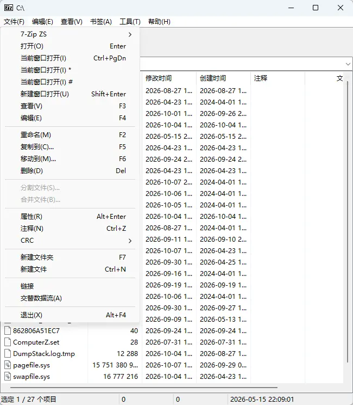Click creation date 2026-09-29 of pagefile.sys

pos(223,365)
